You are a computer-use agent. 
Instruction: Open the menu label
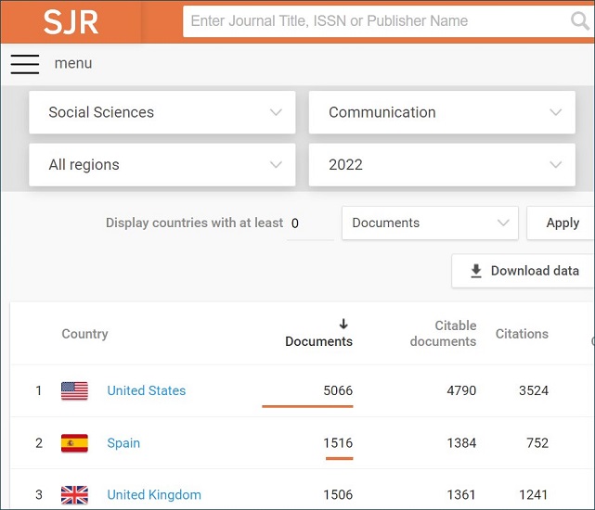point(73,63)
